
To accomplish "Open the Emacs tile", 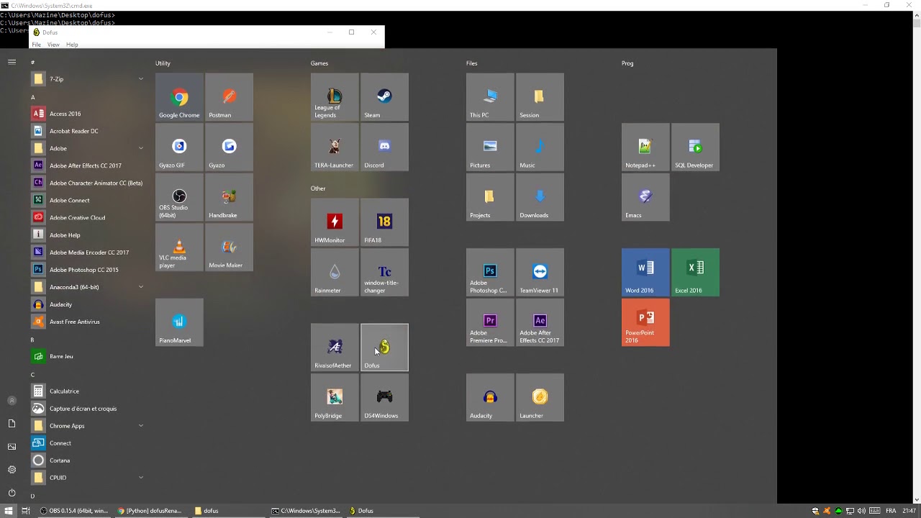I will pos(645,197).
